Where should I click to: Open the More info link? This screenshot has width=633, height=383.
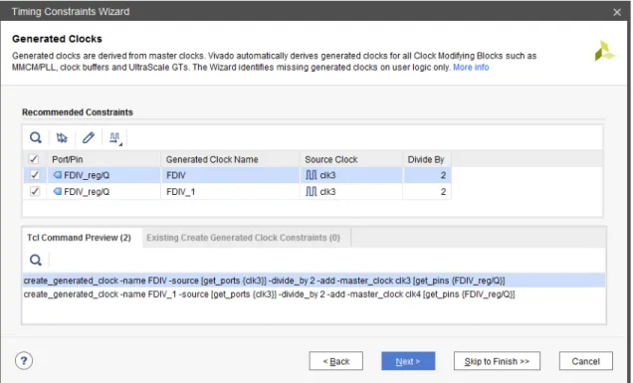471,67
